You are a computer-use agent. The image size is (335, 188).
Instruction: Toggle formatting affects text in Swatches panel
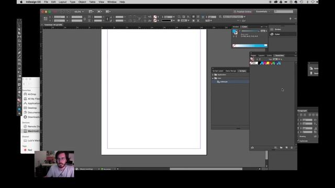pos(260,59)
